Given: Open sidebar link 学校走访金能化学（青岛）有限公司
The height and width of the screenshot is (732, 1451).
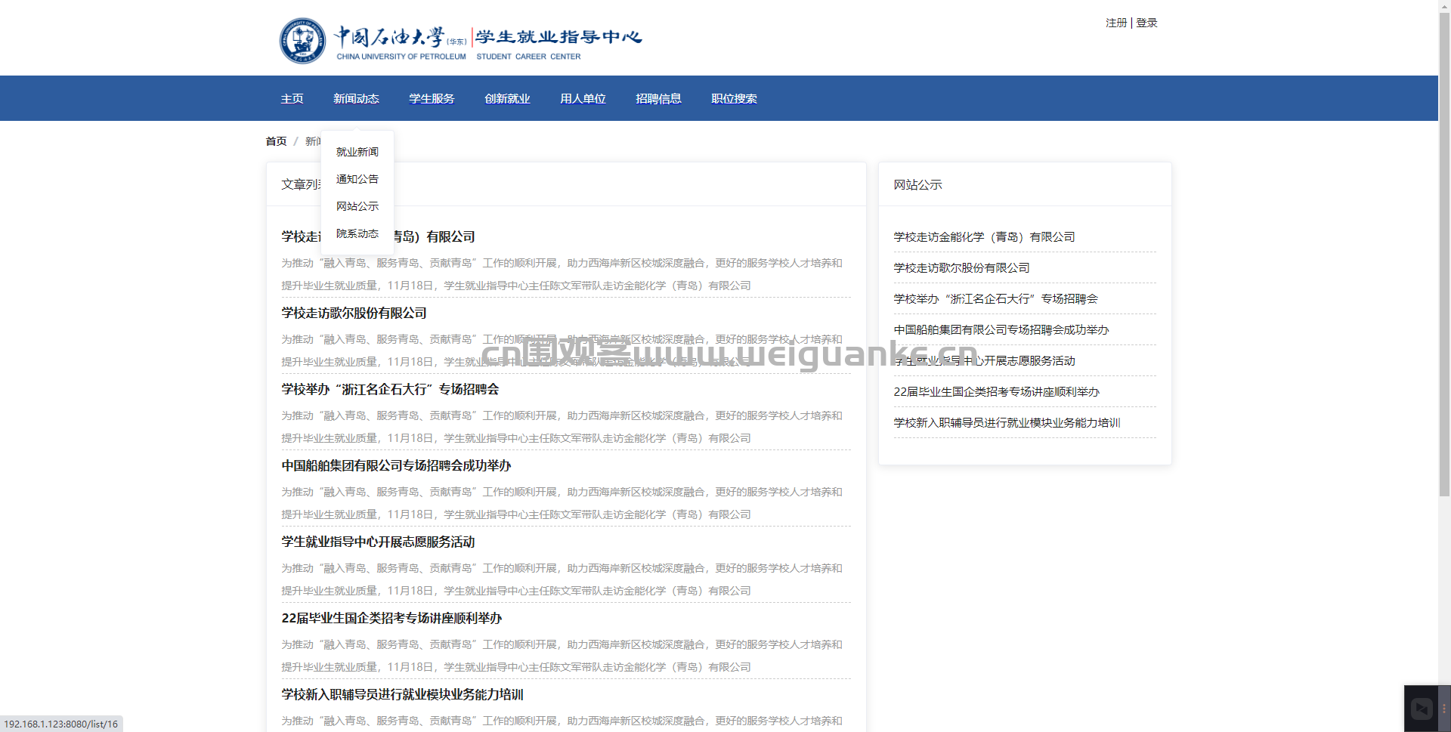Looking at the screenshot, I should [984, 237].
